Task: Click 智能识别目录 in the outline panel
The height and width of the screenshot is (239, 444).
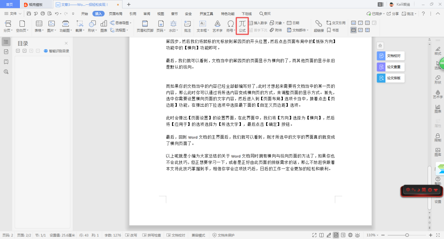Action: coord(56,51)
